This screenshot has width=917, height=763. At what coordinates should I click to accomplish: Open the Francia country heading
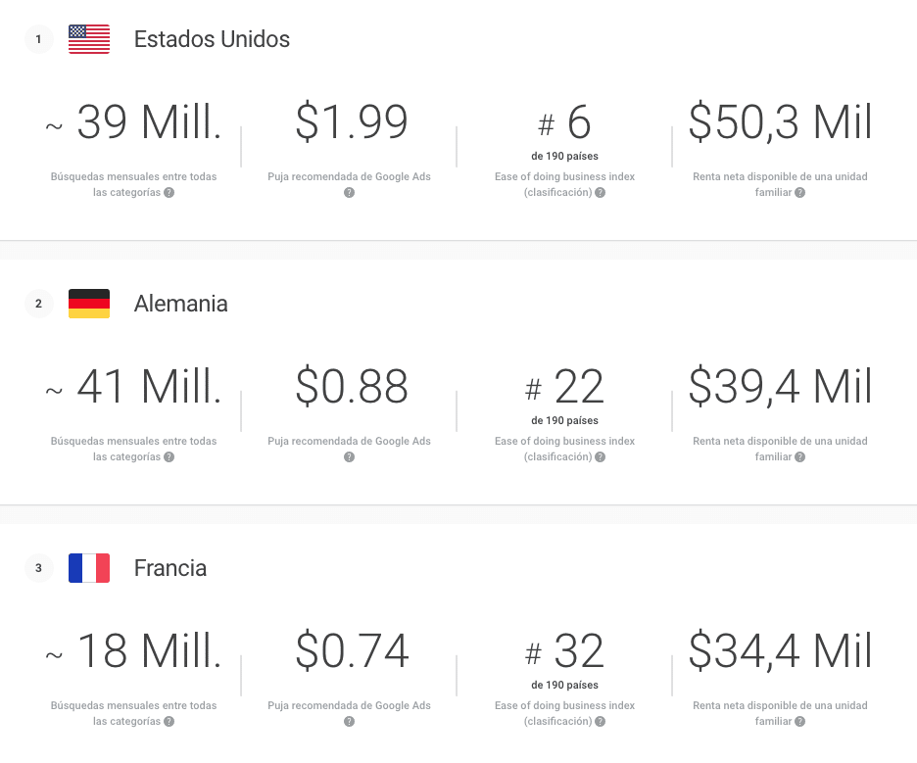point(169,569)
